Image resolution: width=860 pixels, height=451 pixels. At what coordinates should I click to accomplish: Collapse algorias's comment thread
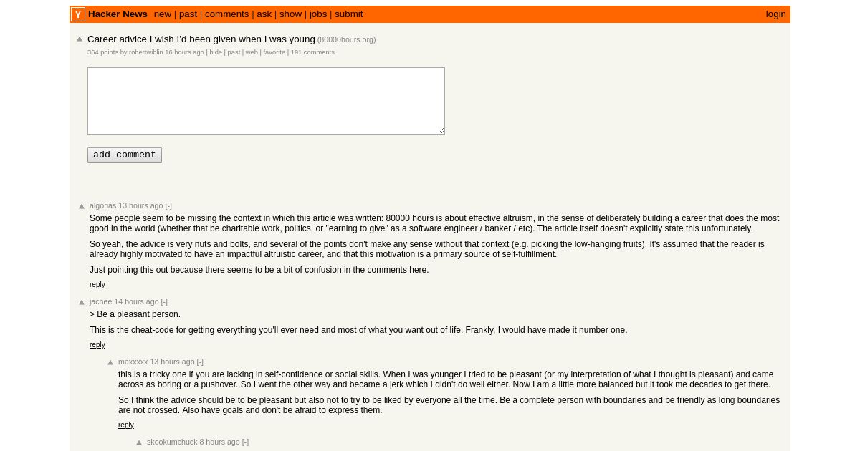(x=168, y=205)
